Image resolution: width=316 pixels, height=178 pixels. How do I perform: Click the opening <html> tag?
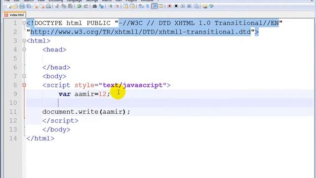click(x=39, y=41)
